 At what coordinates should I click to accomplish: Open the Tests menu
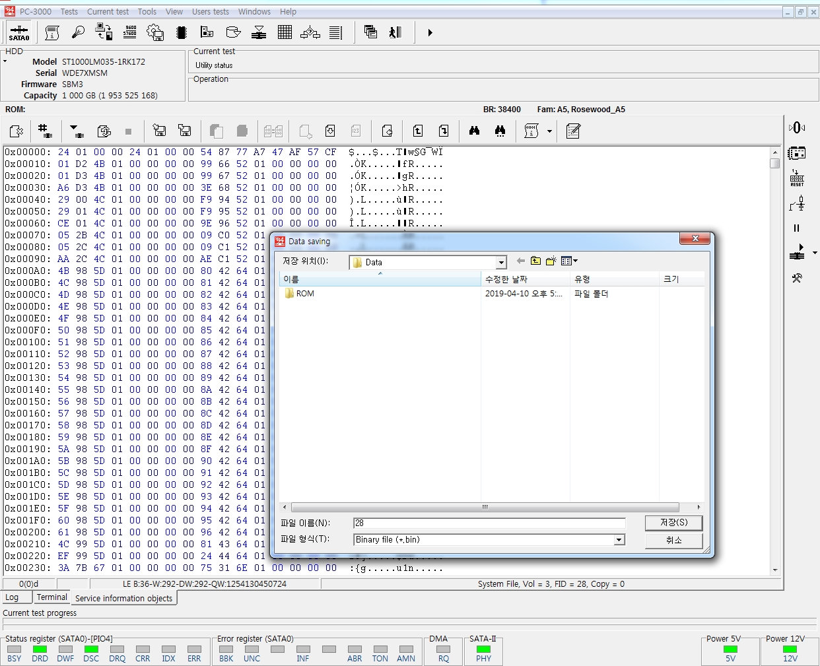[x=69, y=11]
